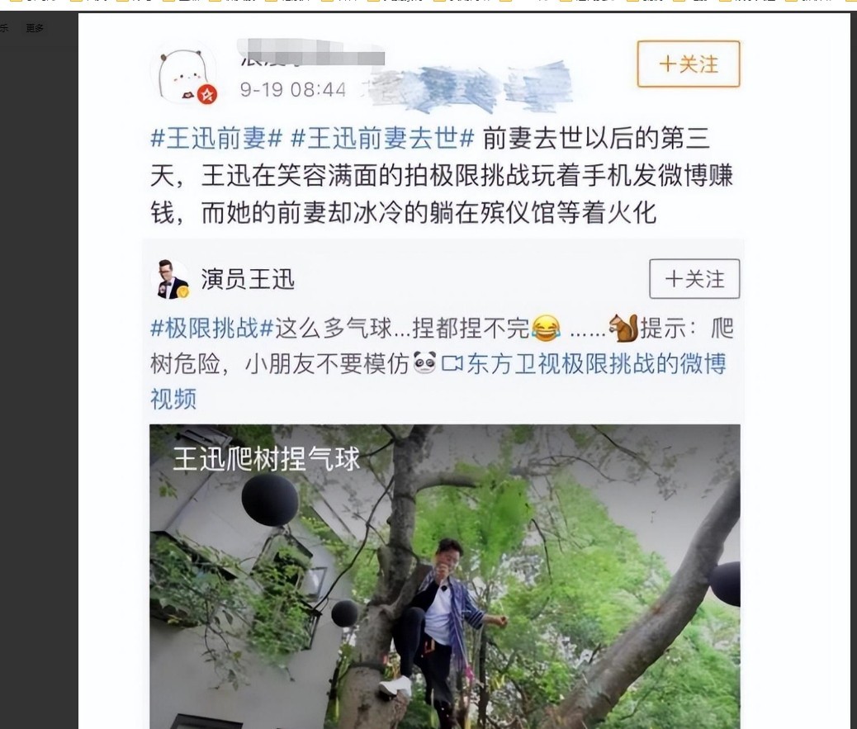Click the yellow verified badge on 王迅's avatar
Viewport: 857px width, 729px height.
click(183, 292)
